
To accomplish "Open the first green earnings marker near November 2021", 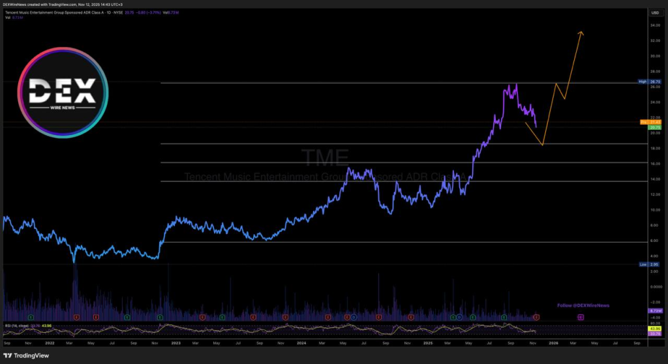I will (x=31, y=317).
